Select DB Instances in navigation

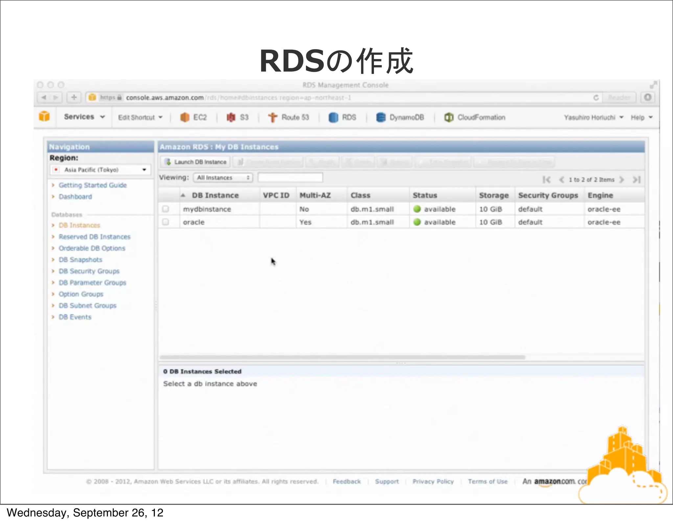coord(79,225)
